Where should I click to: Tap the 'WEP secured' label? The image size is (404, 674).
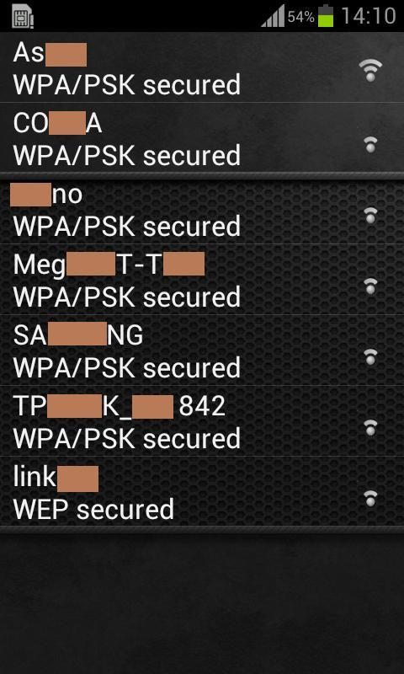pyautogui.click(x=93, y=509)
